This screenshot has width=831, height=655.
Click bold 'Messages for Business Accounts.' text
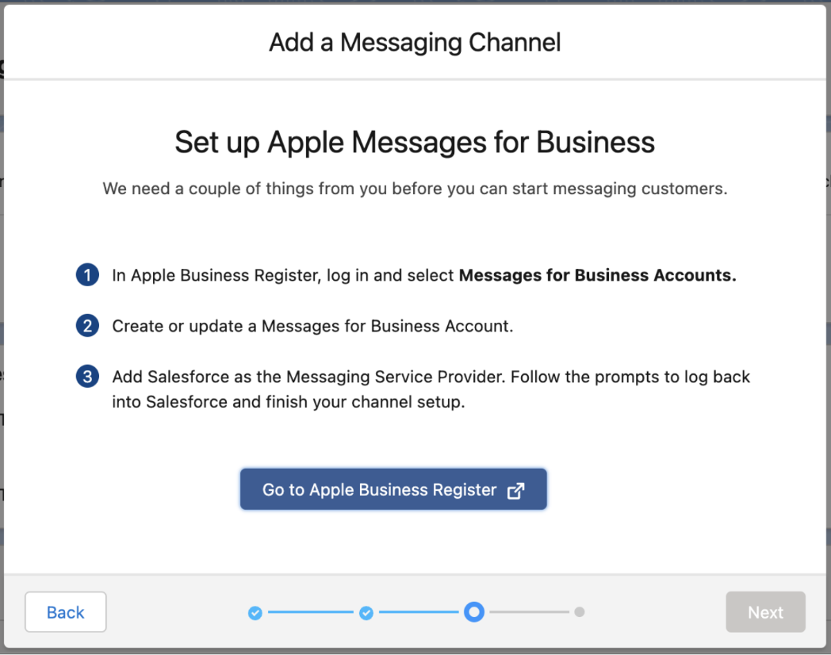point(598,276)
